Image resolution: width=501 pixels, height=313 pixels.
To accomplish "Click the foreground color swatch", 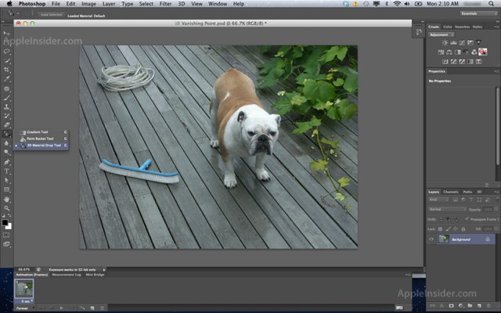I will [x=5, y=223].
